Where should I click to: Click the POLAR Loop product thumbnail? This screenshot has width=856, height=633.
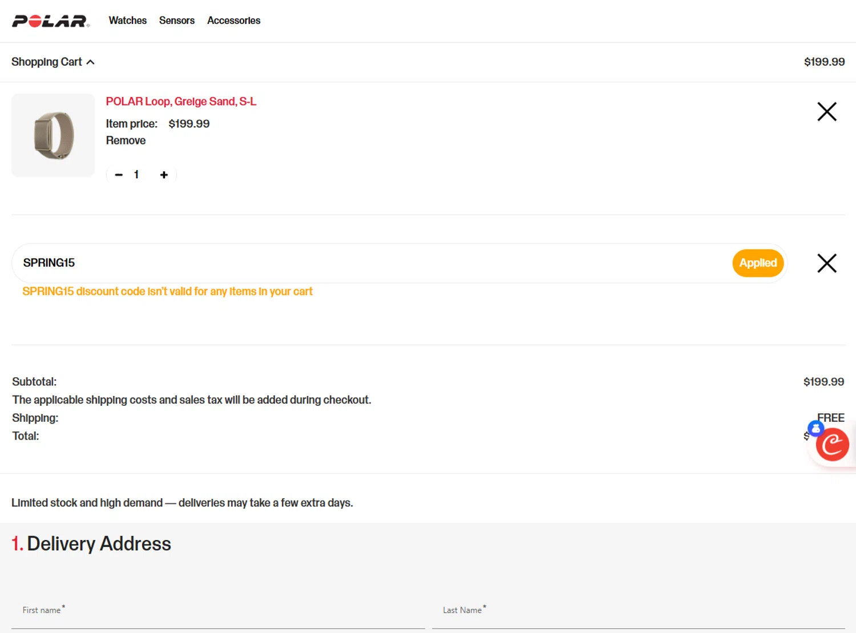[53, 135]
